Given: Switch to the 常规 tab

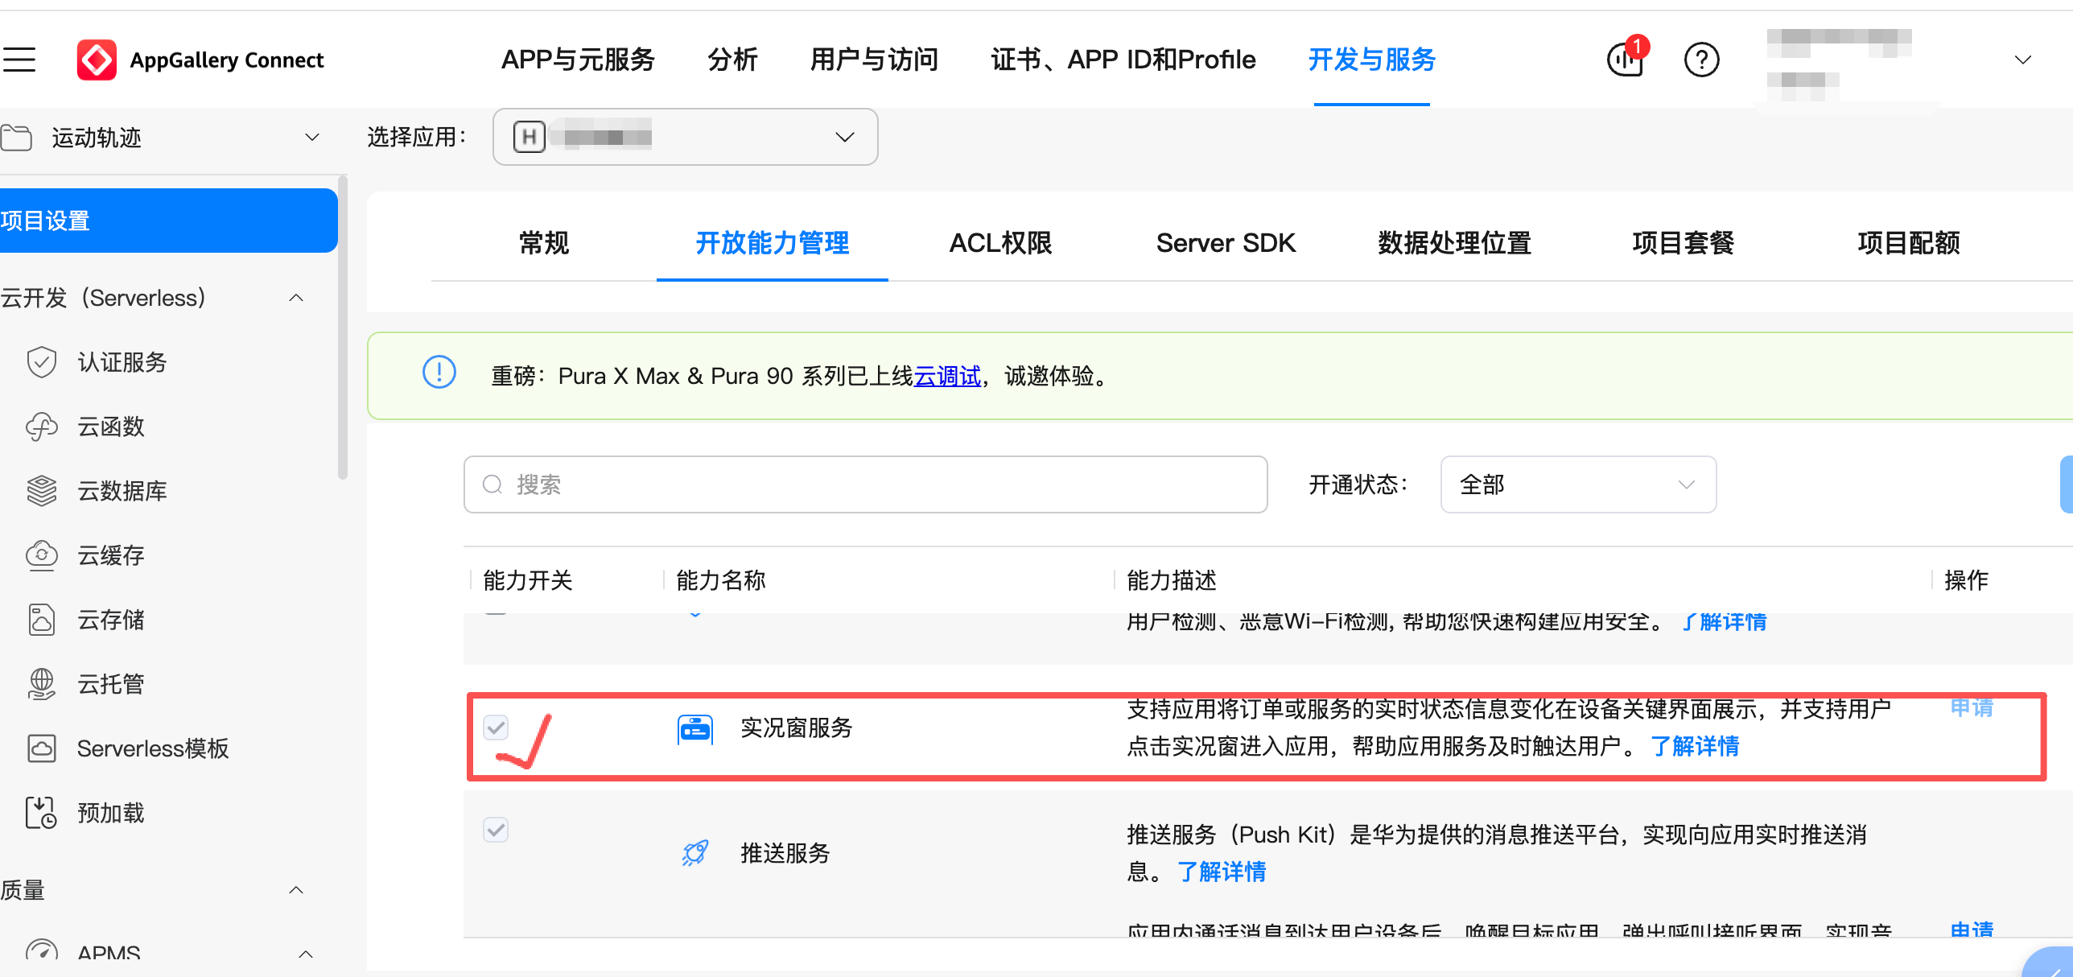Looking at the screenshot, I should tap(544, 243).
